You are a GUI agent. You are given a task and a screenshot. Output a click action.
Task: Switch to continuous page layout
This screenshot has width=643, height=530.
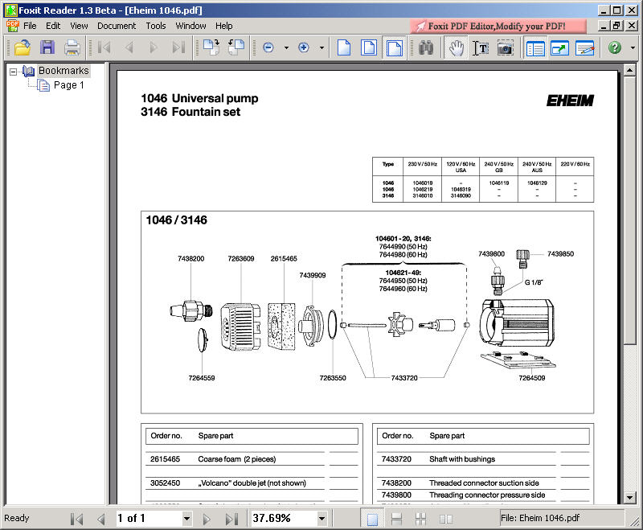396,519
